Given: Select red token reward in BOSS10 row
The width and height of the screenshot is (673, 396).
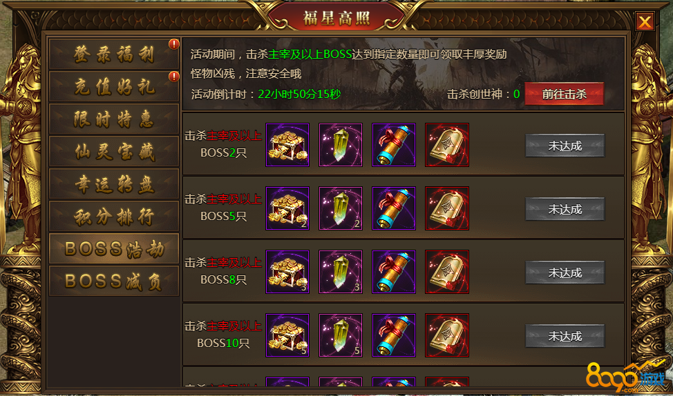Looking at the screenshot, I should [447, 335].
